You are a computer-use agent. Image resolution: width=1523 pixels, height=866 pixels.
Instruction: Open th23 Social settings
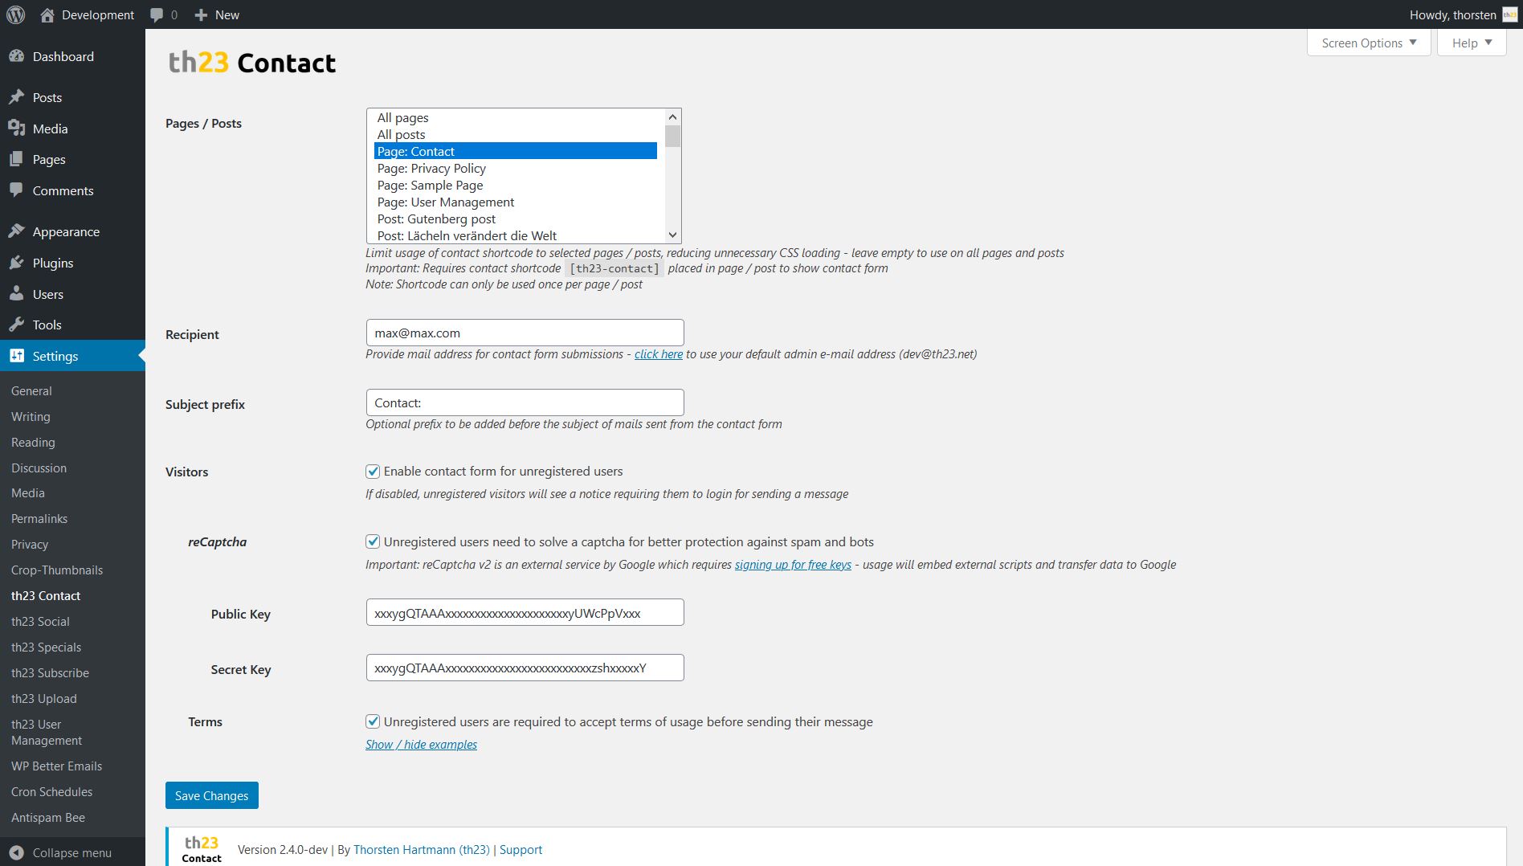click(40, 622)
